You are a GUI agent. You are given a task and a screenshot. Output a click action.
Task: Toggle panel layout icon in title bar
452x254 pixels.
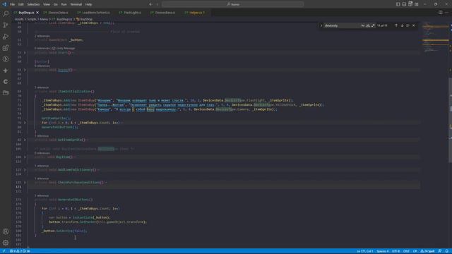tap(404, 4)
